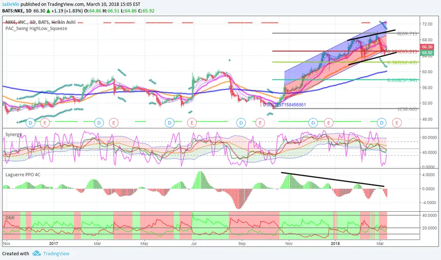Click the L:64.86 low value

pos(129,11)
